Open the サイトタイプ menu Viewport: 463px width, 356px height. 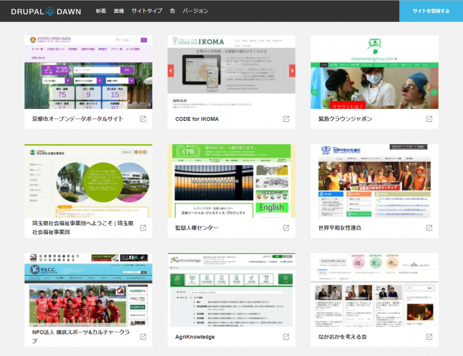coord(147,11)
